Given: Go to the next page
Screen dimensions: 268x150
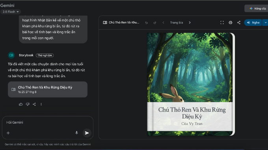Looking at the screenshot, I should [190, 23].
